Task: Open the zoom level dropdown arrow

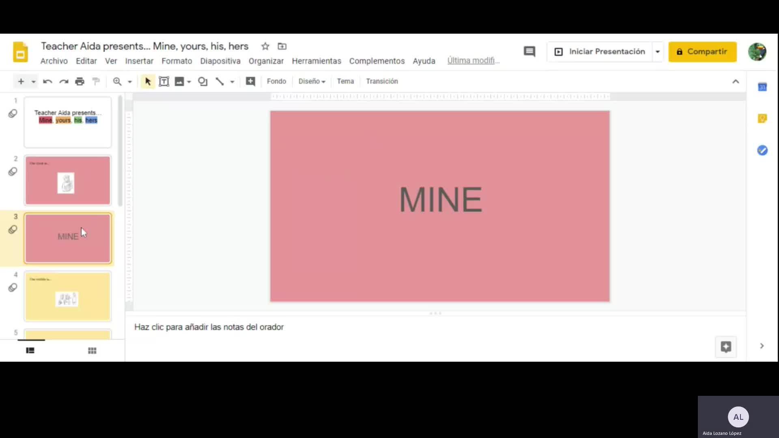Action: 130,82
